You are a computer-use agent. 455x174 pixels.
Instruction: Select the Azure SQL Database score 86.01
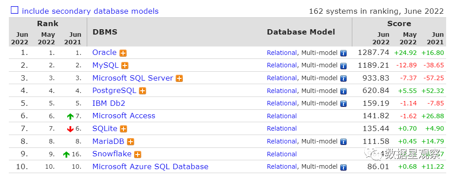[378, 166]
